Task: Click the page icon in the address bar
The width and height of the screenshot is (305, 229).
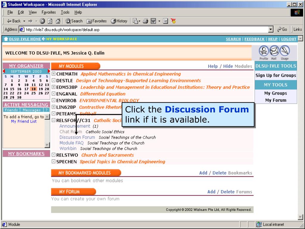Action: pos(22,30)
